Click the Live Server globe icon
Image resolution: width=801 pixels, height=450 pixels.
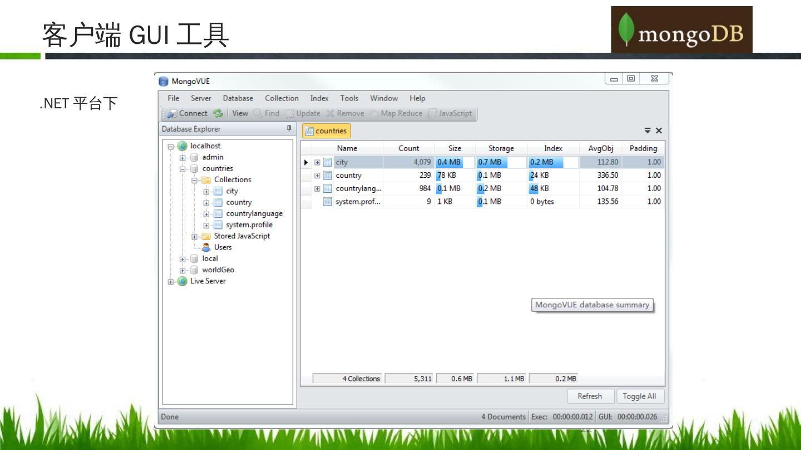(x=182, y=281)
